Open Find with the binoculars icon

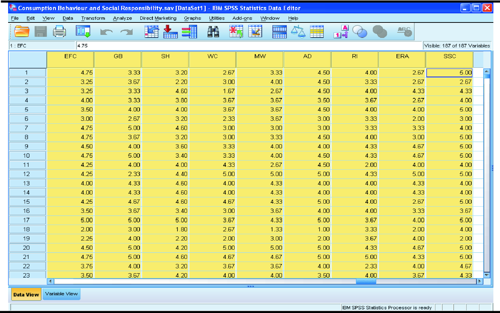coord(213,32)
